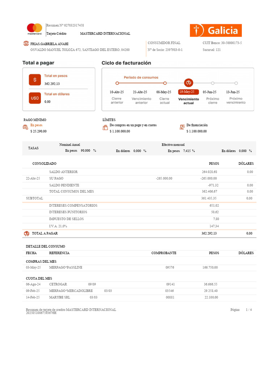Click MASTERCARD INTERNACIONAL in the header

(x=105, y=34)
